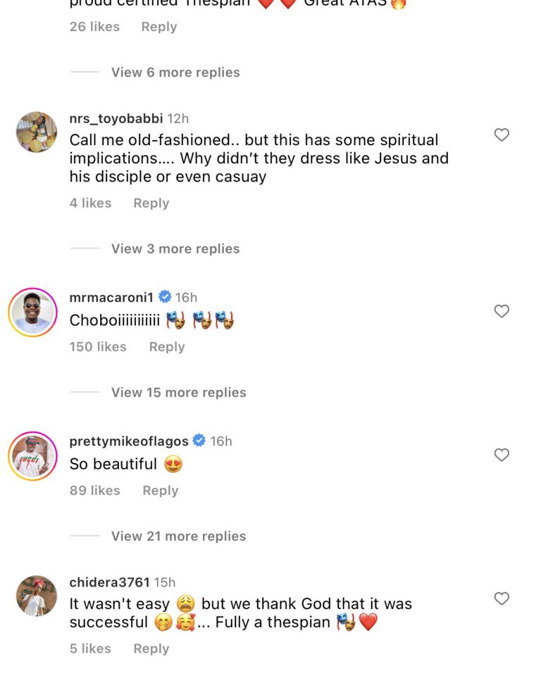Open mrmacaroni1's profile avatar story
541x683 pixels.
[x=32, y=312]
